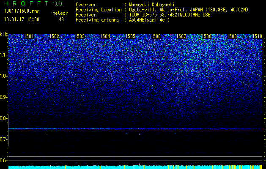Select the filename 1001171500.png

pos(22,11)
